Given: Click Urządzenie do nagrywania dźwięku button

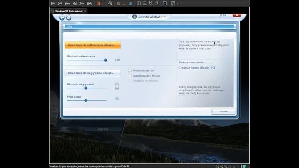Looking at the screenshot, I should [93, 73].
